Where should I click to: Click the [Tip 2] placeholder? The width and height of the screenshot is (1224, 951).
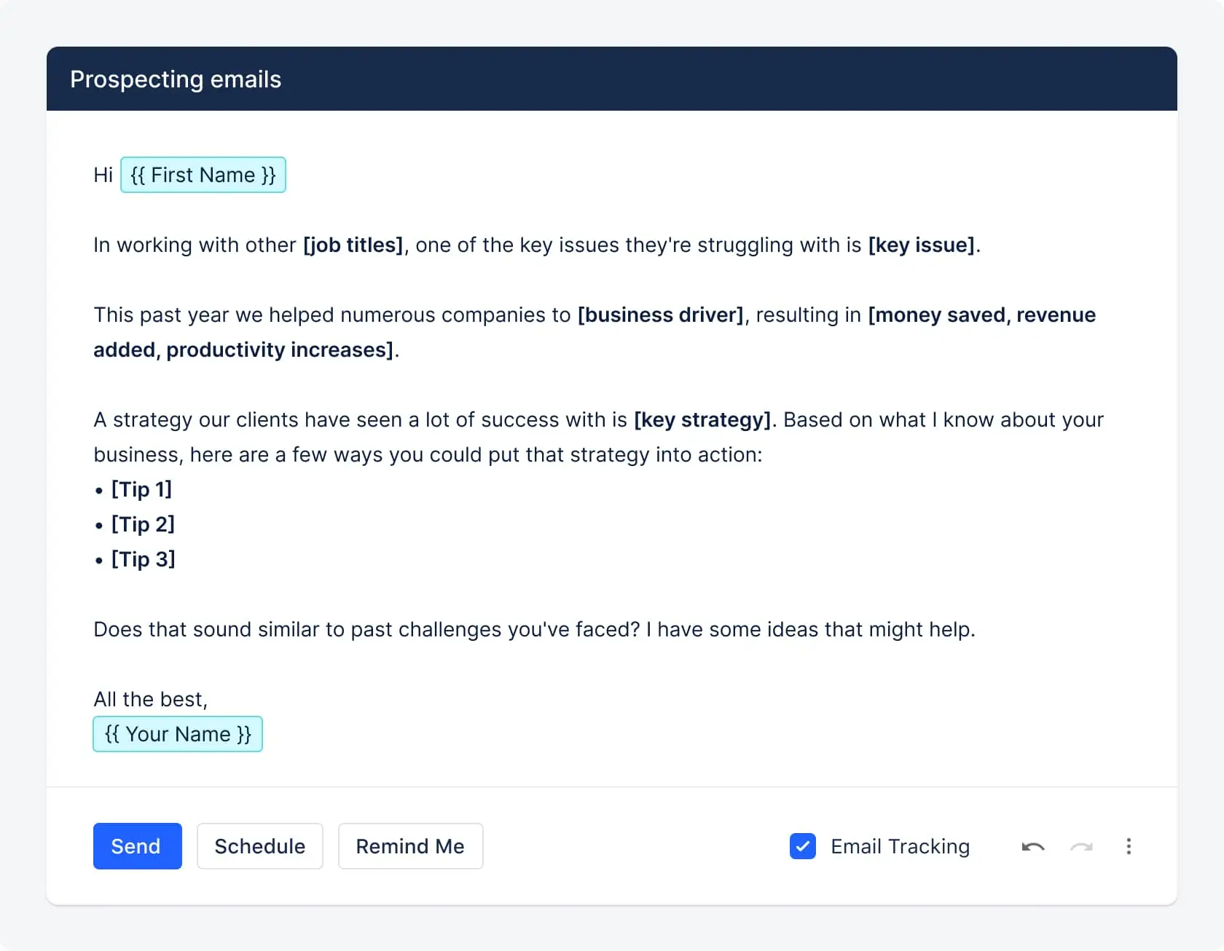143,524
